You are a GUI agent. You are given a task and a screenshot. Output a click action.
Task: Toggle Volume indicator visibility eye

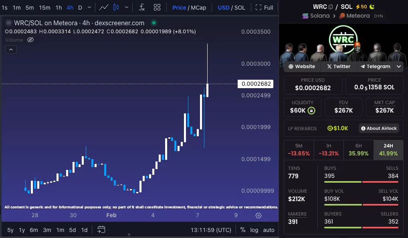(30, 40)
